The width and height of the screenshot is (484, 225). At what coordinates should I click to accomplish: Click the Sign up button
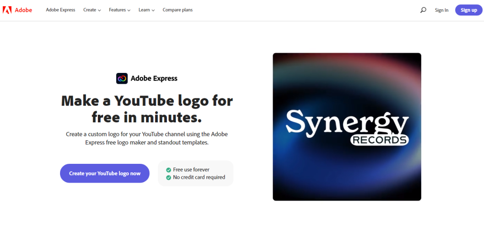click(x=468, y=10)
